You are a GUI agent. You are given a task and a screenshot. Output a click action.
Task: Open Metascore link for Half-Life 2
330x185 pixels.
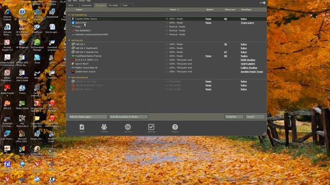225,44
